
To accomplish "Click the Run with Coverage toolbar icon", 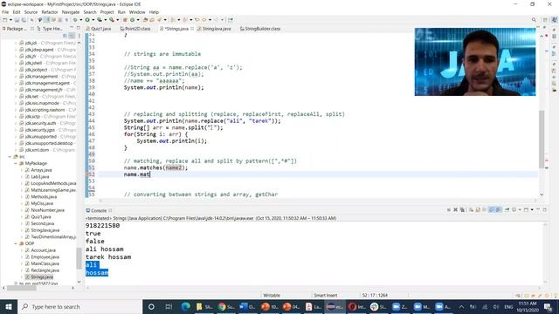I will (100, 20).
